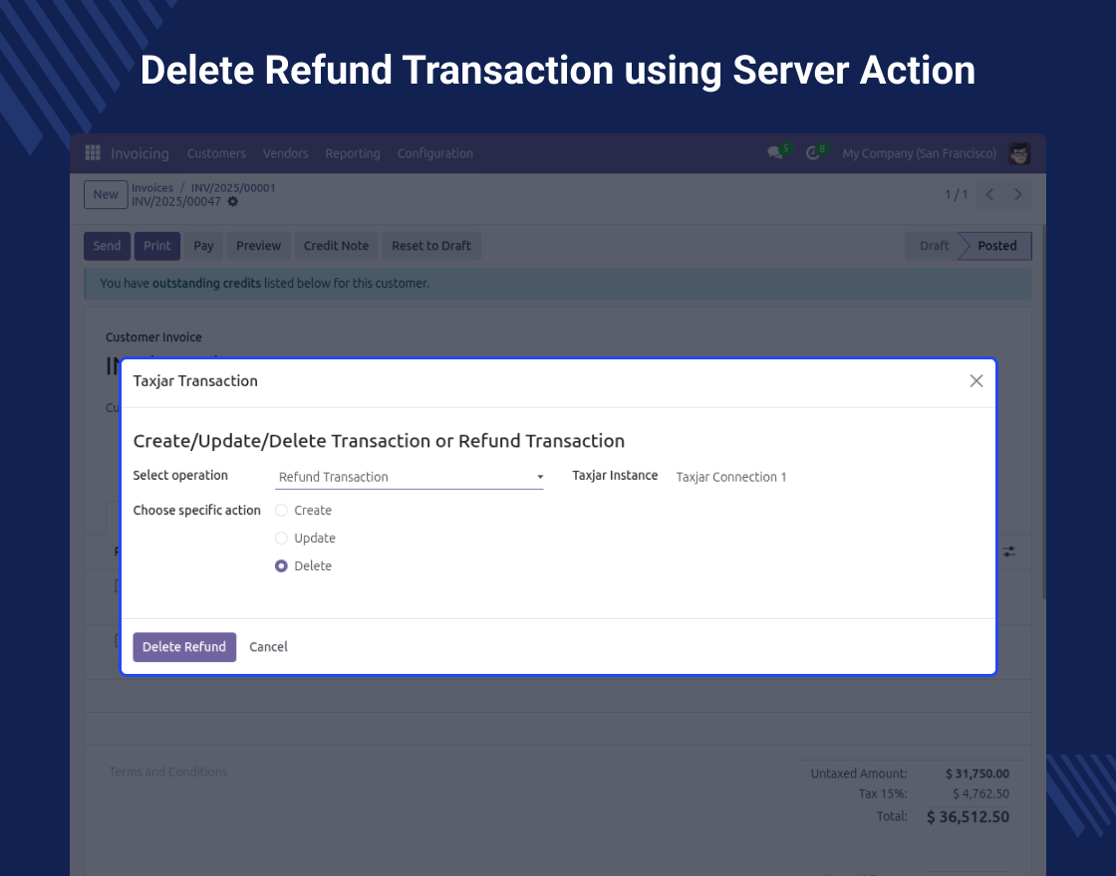The image size is (1116, 876).
Task: Click the Print button
Action: [x=157, y=246]
